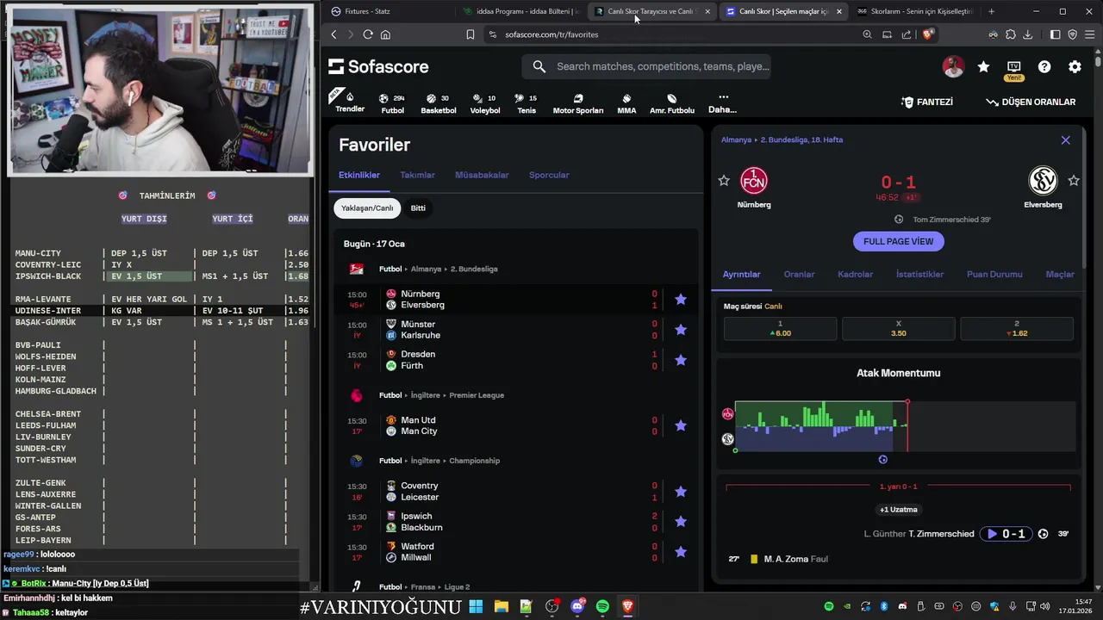This screenshot has width=1103, height=620.
Task: Open Spotify from the taskbar
Action: click(602, 606)
